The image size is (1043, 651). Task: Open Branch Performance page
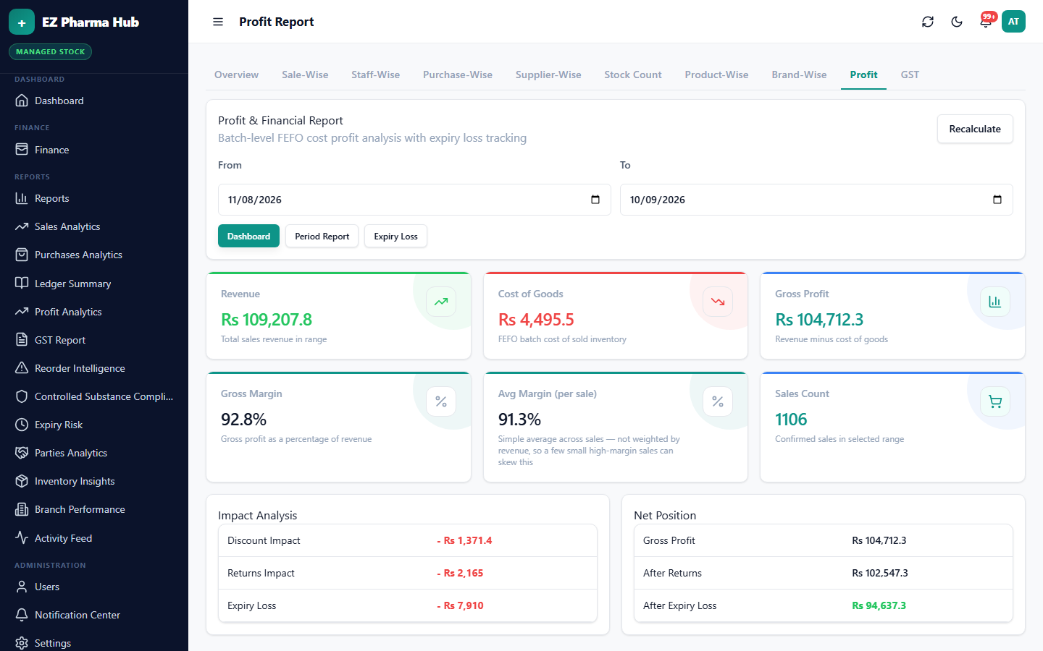click(x=94, y=509)
